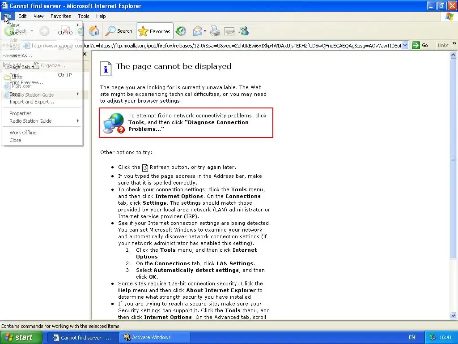This screenshot has height=344, width=458.
Task: Switch to Activate Windows taskbar button
Action: (x=155, y=338)
